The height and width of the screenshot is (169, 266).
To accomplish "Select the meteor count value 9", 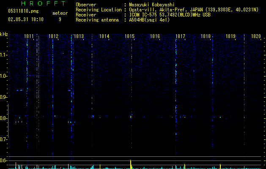I will point(60,19).
